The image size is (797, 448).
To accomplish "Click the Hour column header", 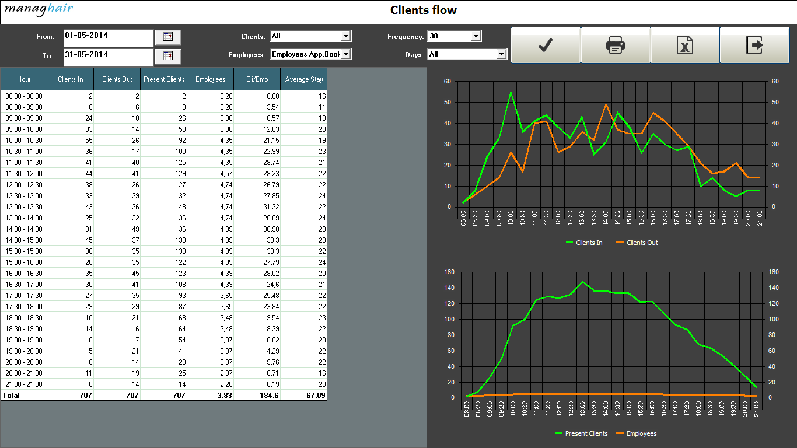I will 24,79.
